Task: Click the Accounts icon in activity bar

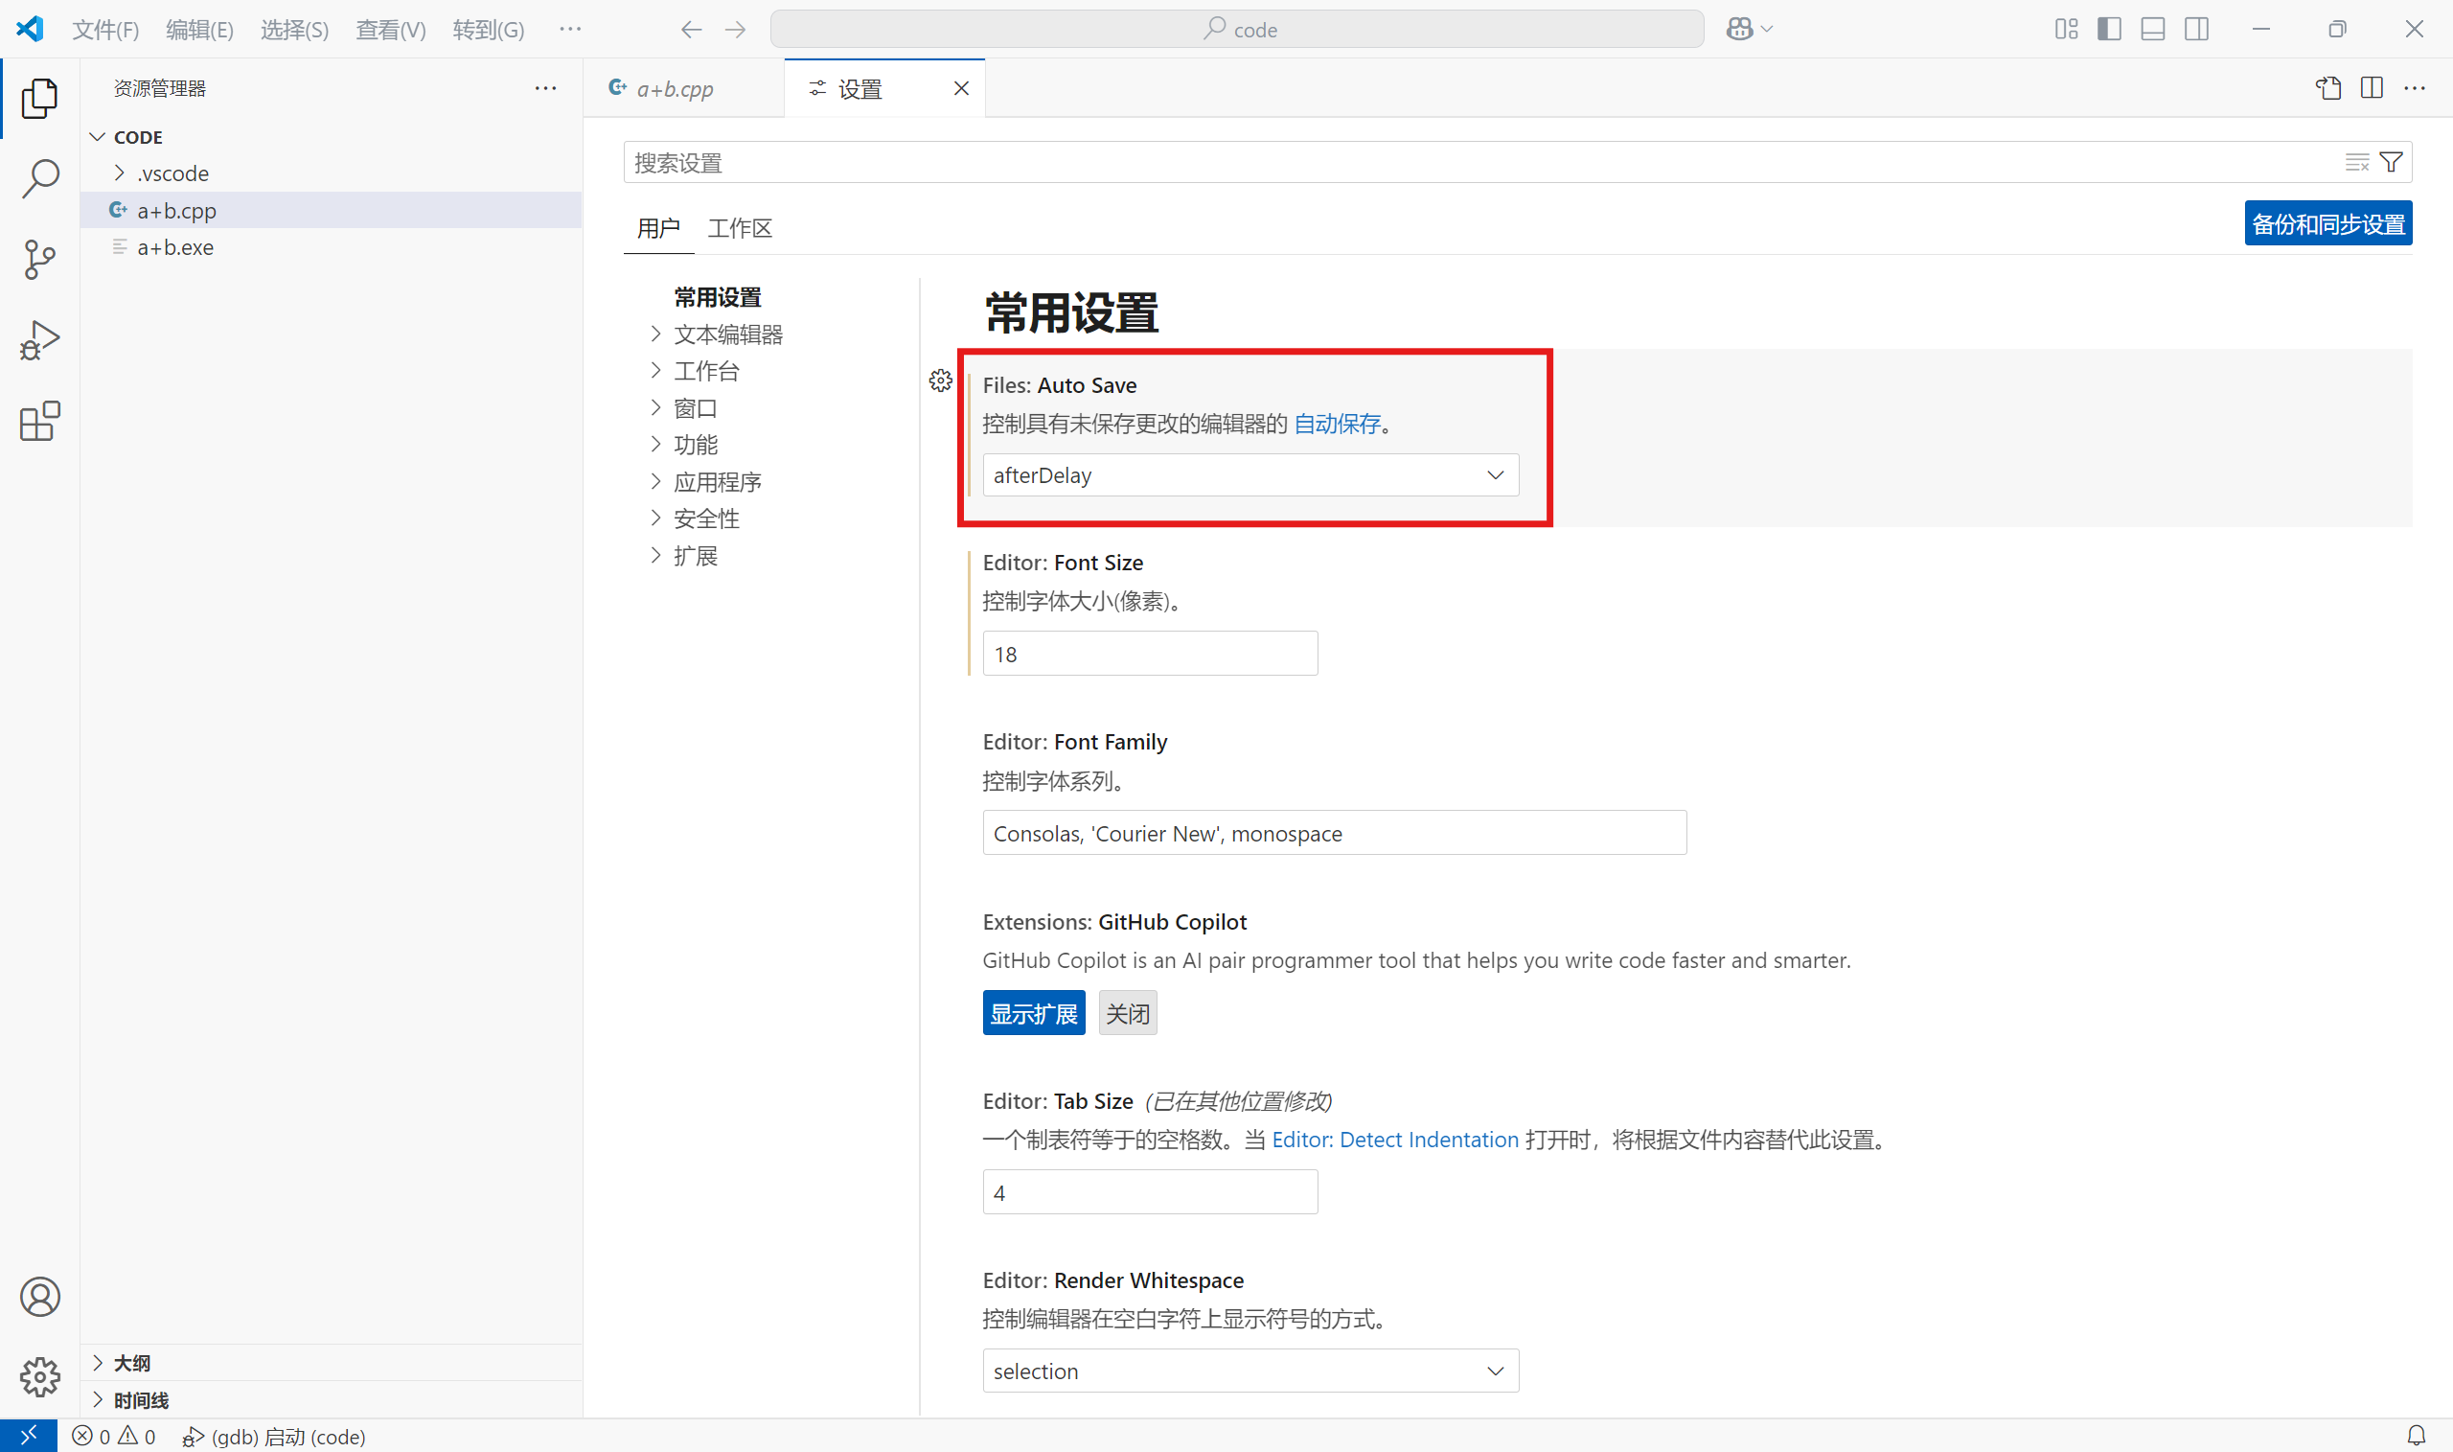Action: point(39,1297)
